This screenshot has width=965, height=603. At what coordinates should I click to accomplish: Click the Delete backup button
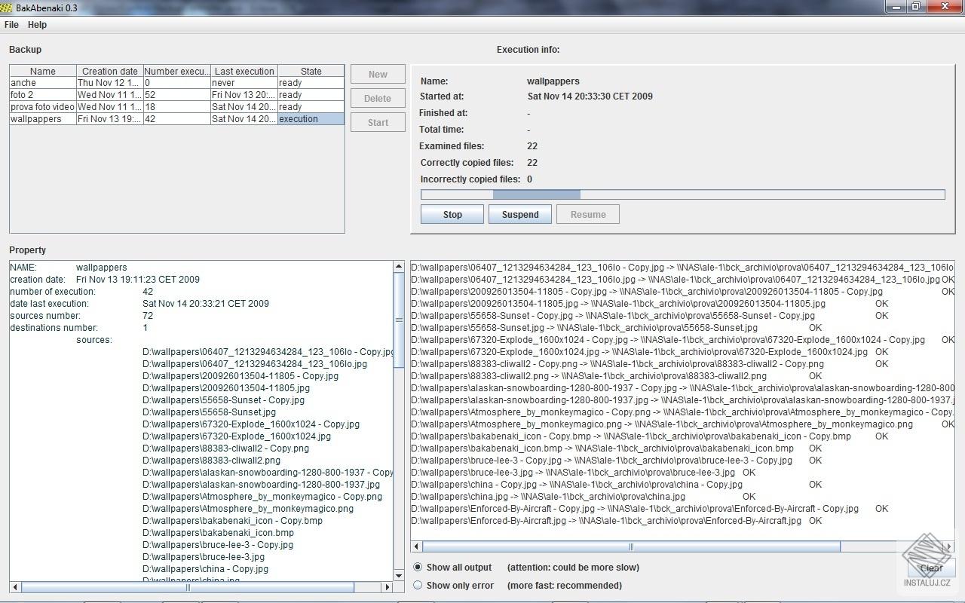[x=378, y=98]
